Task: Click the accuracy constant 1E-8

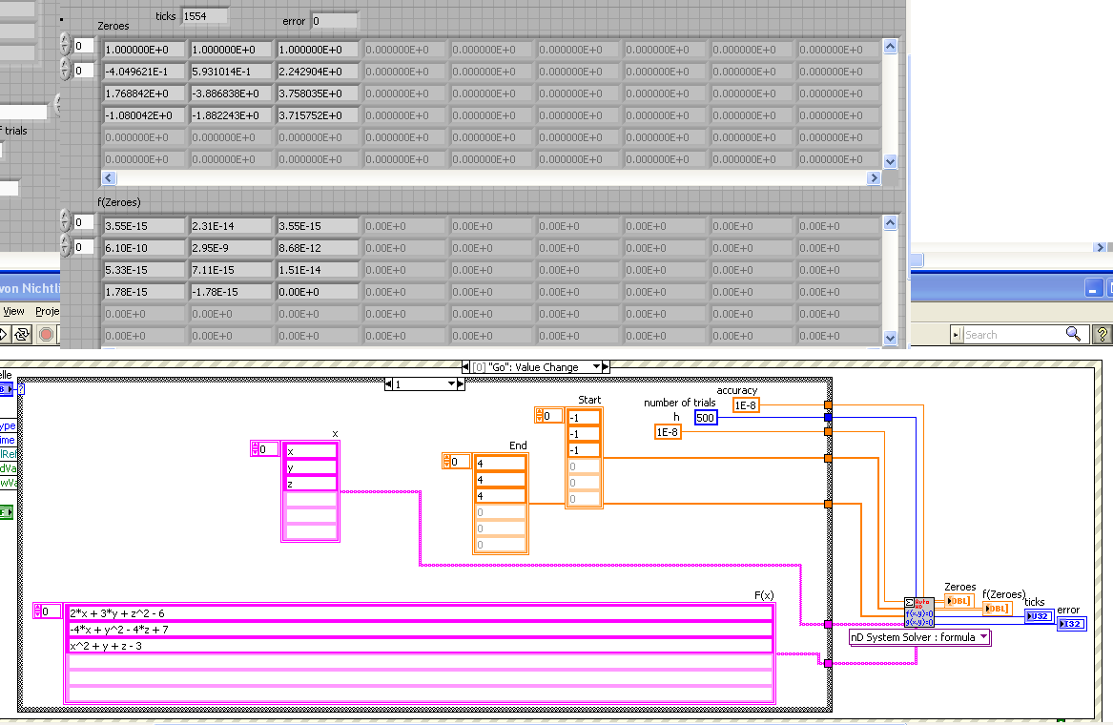Action: click(746, 404)
